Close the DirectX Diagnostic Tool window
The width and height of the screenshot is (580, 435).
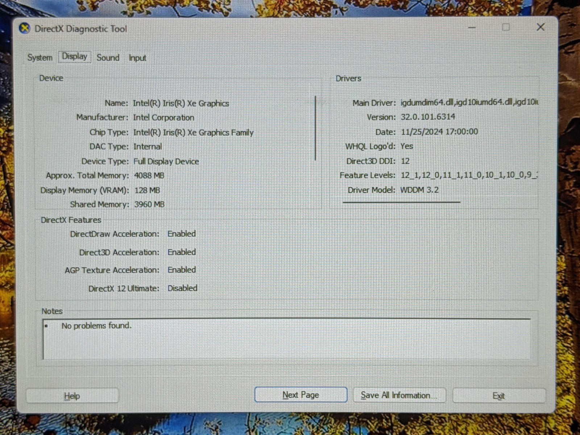(540, 27)
